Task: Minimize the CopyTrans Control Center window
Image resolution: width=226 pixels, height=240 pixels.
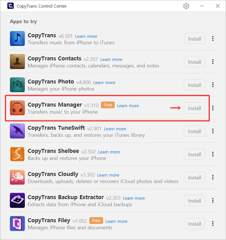Action: click(202, 6)
